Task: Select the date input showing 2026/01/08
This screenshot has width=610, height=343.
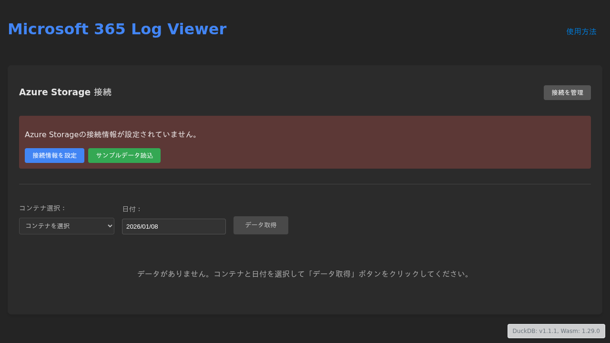Action: click(173, 226)
